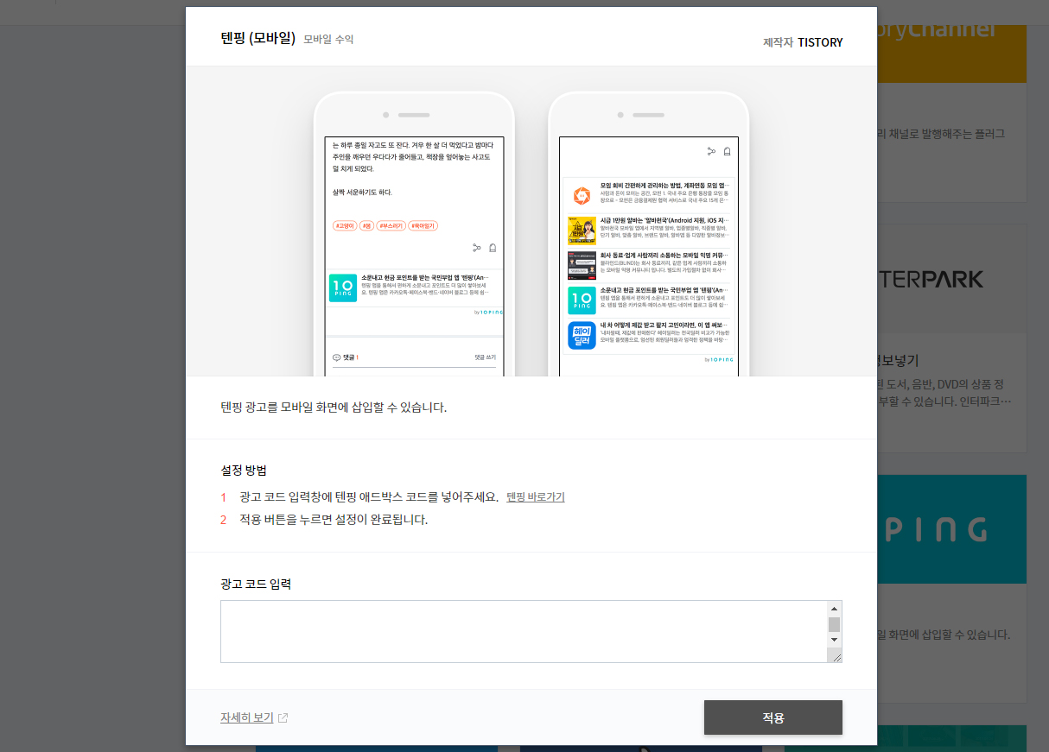Click the bell icon in right phone preview
The width and height of the screenshot is (1049, 752).
tap(728, 151)
